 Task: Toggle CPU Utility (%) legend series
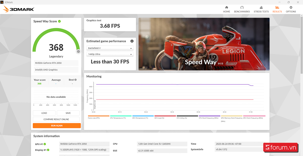click(187, 117)
